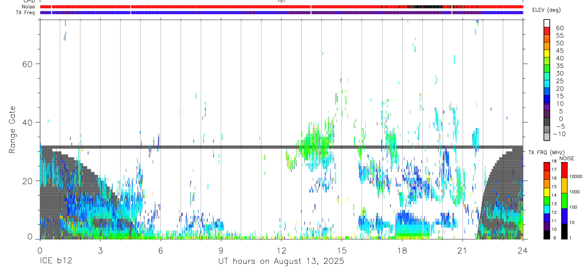Image resolution: width=588 pixels, height=271 pixels.
Task: Select the 'Range Gate' y-axis title
Action: coord(13,130)
